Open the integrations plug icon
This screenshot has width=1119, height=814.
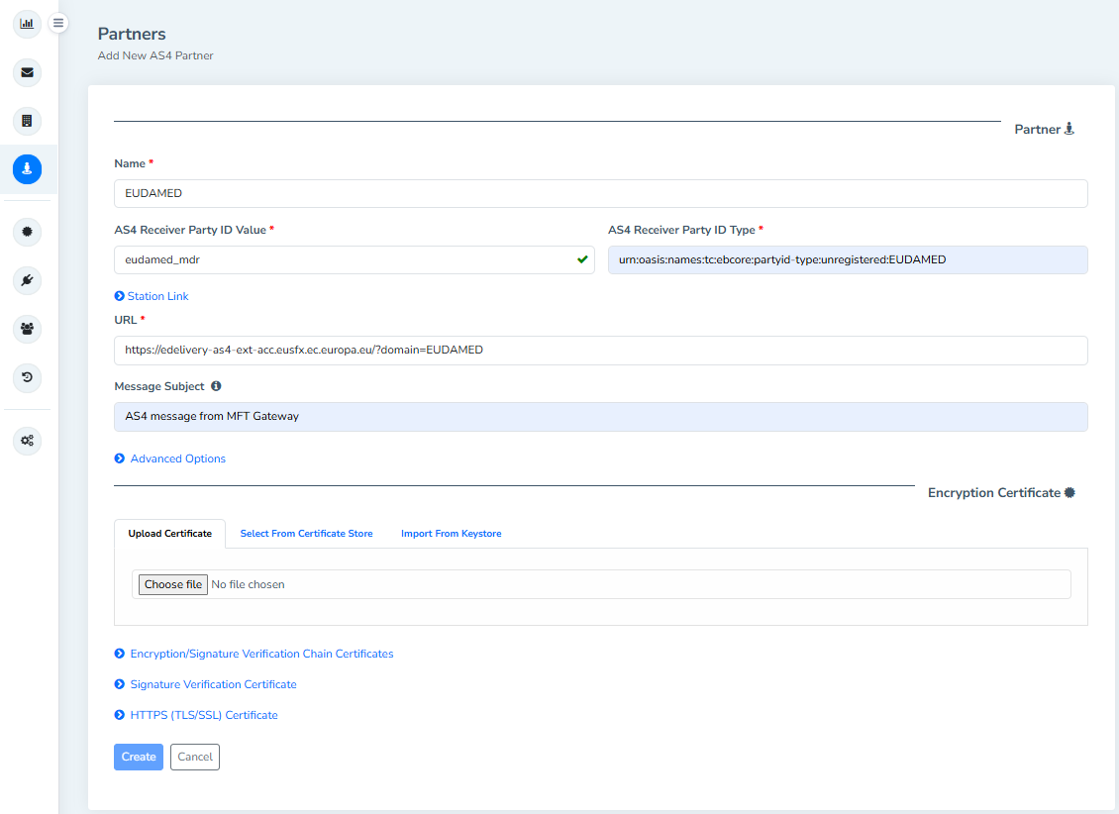pos(27,280)
